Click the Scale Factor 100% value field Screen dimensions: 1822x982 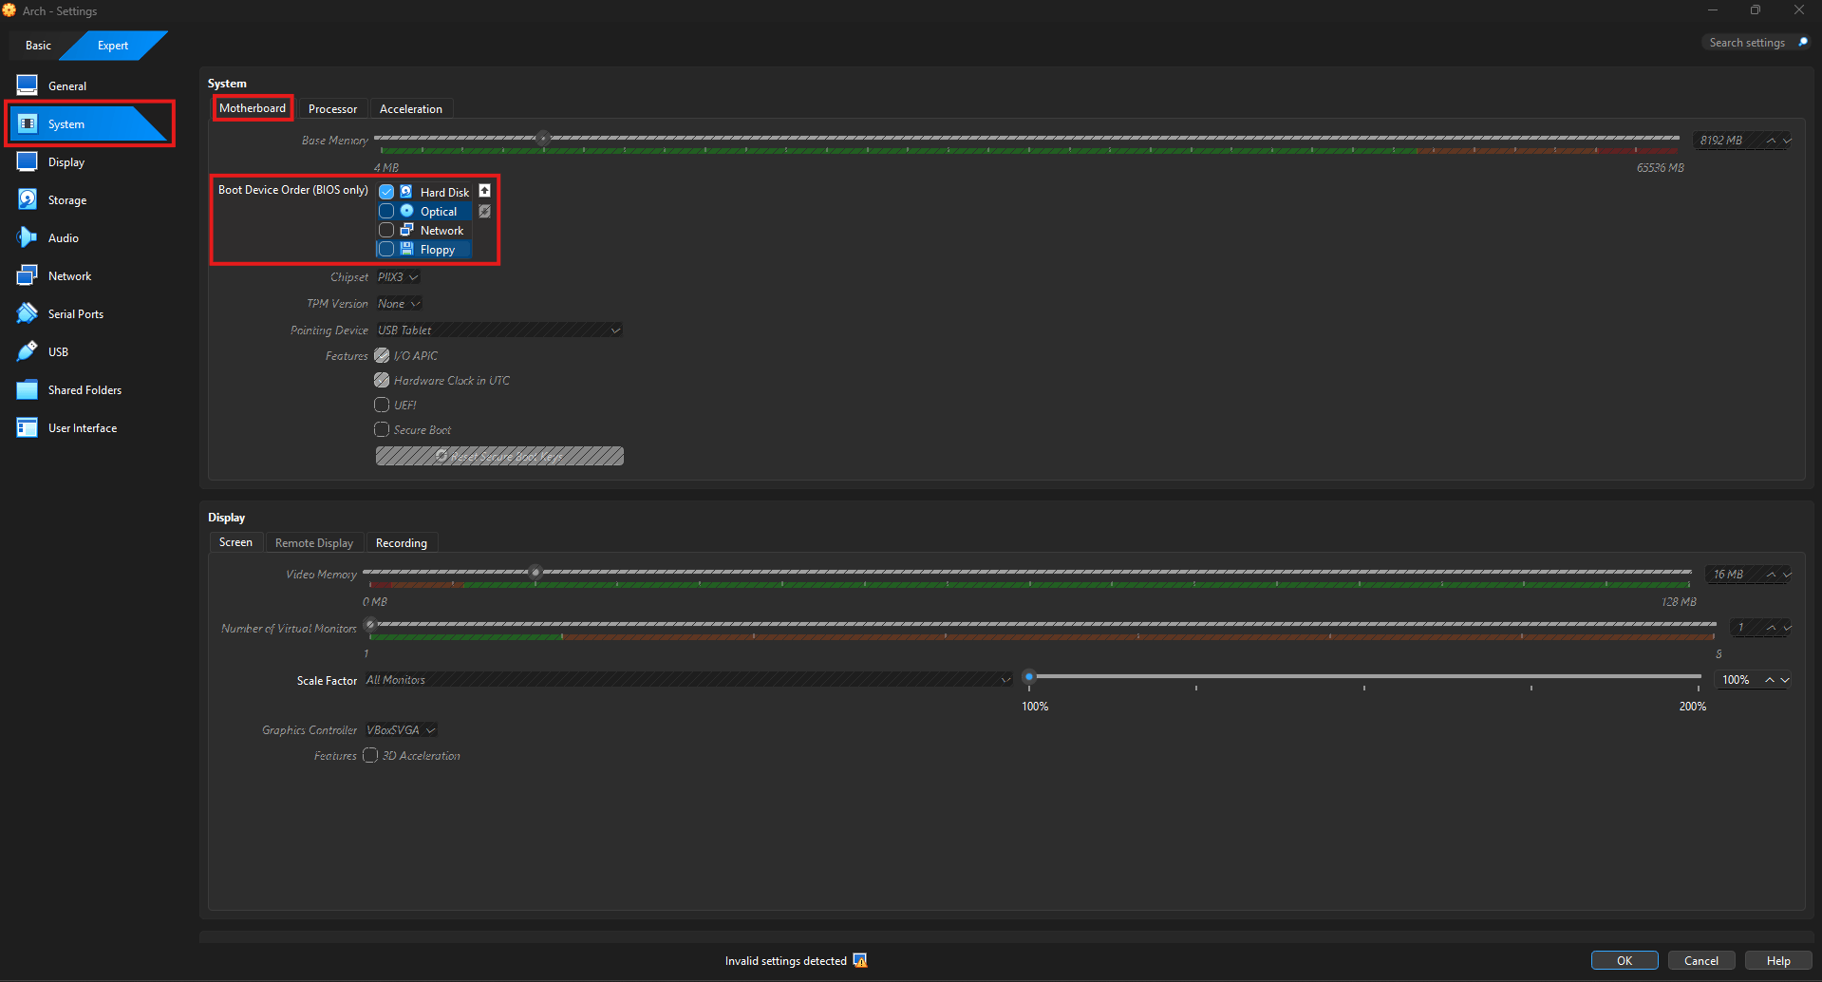coord(1738,680)
